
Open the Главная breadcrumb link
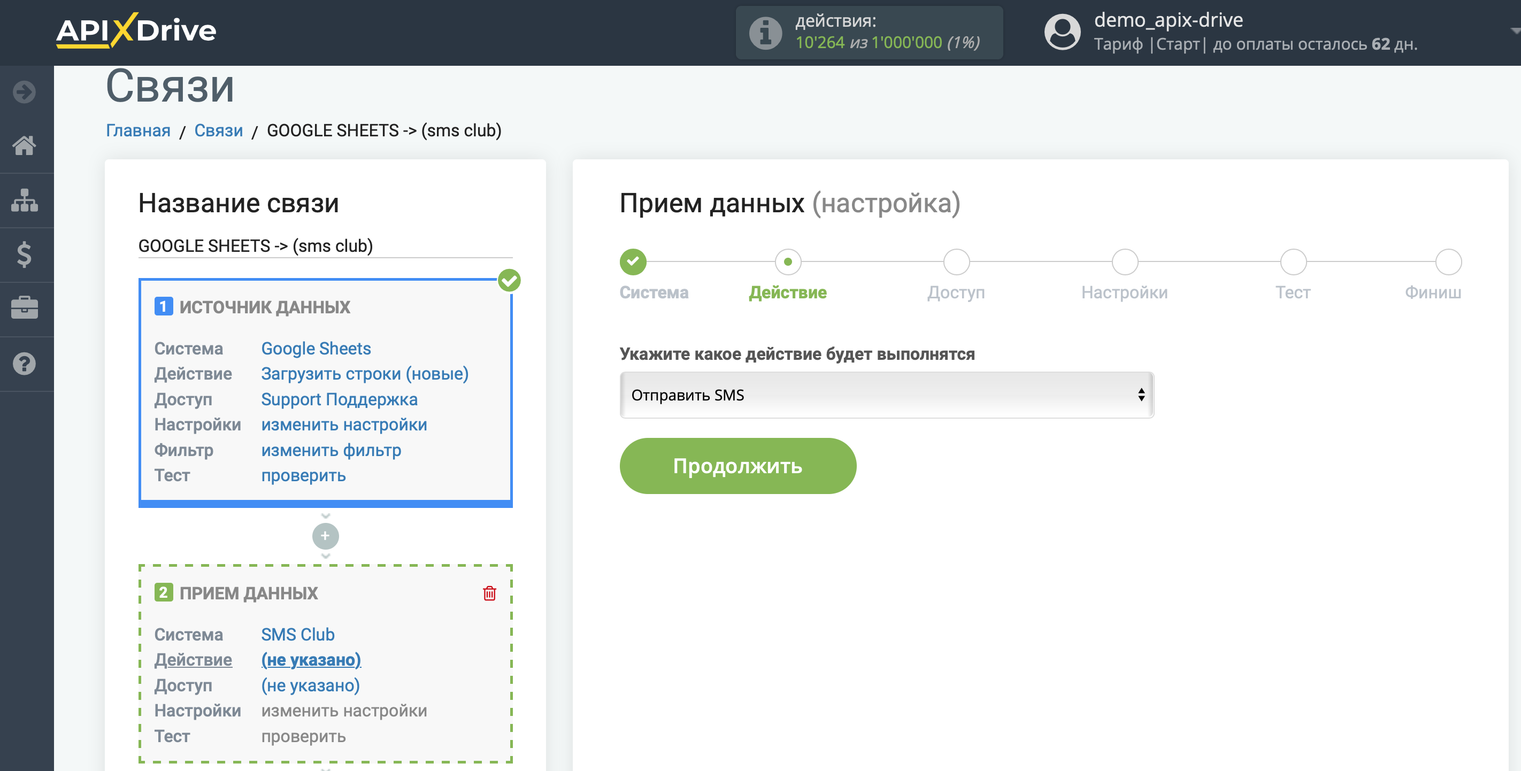coord(138,130)
